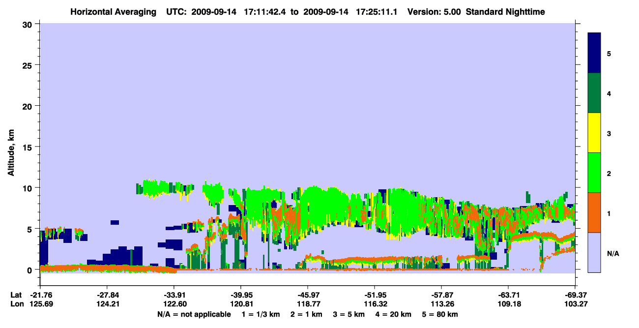Click the dark green level 4 colorbar segment
The width and height of the screenshot is (639, 328).
tap(594, 93)
